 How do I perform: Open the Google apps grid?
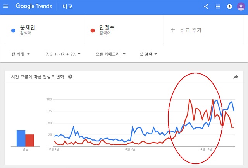point(218,7)
